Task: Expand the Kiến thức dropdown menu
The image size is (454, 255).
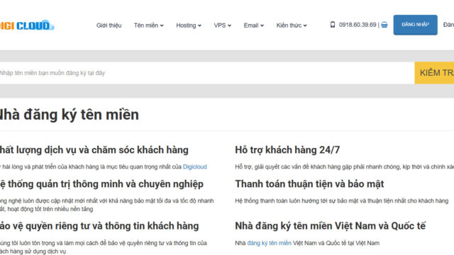Action: point(292,25)
